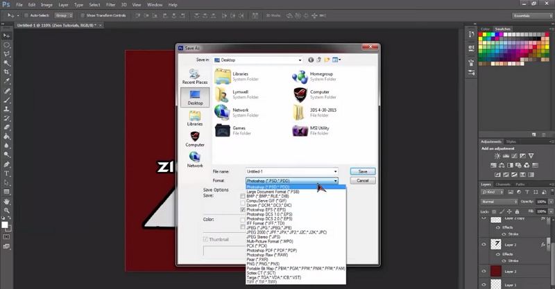The width and height of the screenshot is (555, 289).
Task: Add a Levels adjustment
Action: (506, 156)
